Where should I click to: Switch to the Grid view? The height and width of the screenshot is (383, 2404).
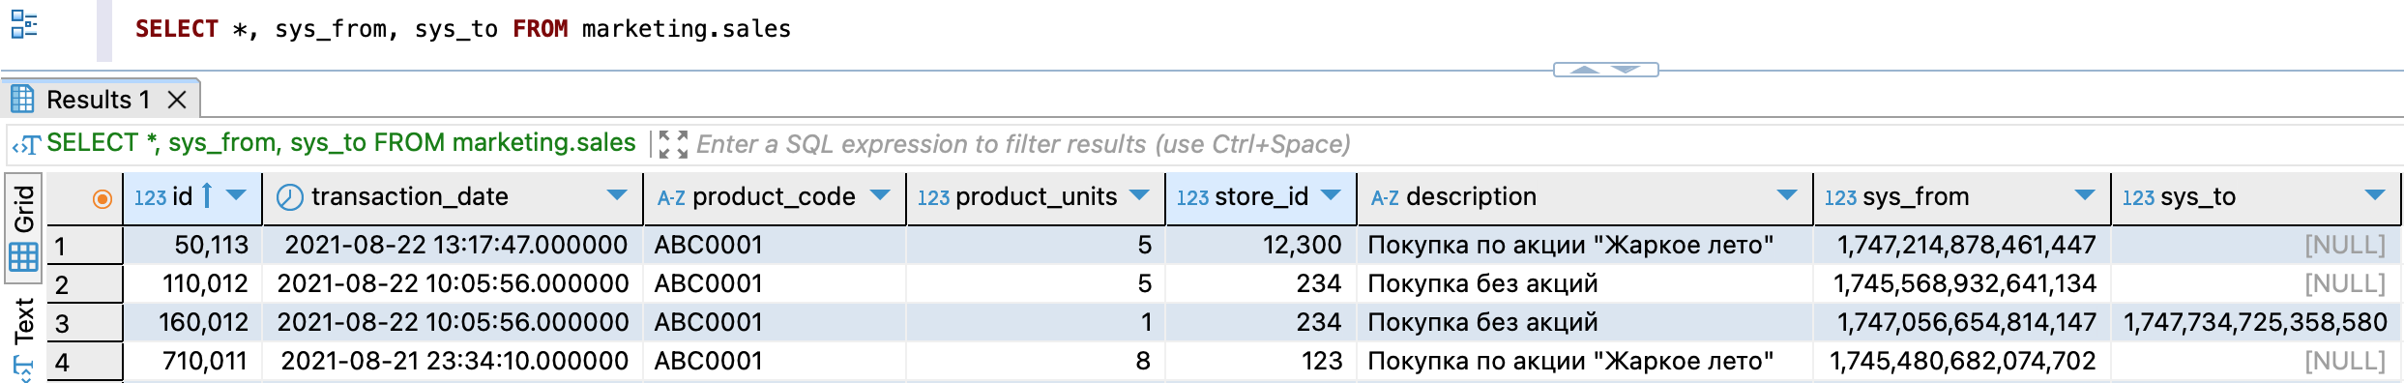23,228
